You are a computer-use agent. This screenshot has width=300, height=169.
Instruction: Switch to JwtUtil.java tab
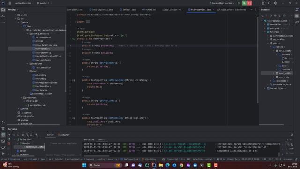click(128, 10)
